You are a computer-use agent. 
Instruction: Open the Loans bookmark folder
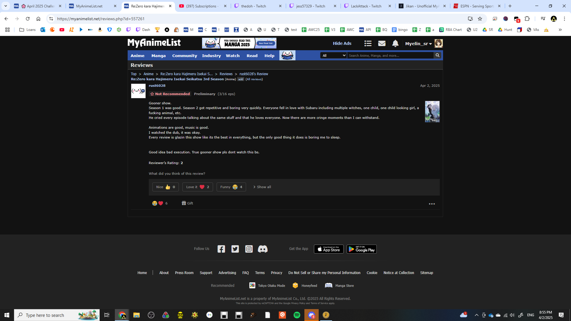[x=27, y=30]
